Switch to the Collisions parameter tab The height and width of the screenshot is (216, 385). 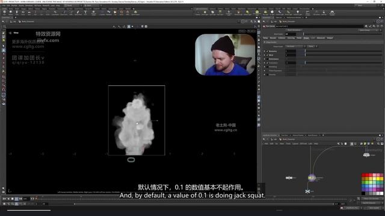click(282, 38)
